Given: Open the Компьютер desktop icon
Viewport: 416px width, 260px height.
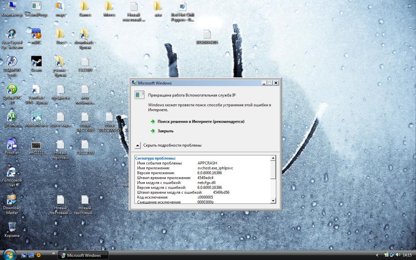Looking at the screenshot, I should (x=12, y=9).
